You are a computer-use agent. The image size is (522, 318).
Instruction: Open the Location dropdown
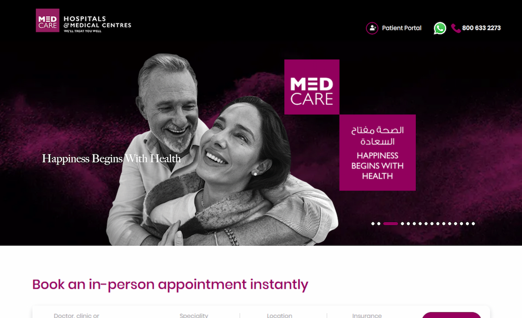pyautogui.click(x=280, y=315)
